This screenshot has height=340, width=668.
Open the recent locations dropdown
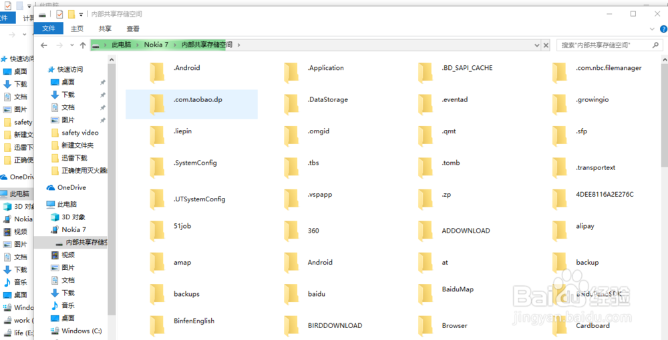click(x=71, y=45)
